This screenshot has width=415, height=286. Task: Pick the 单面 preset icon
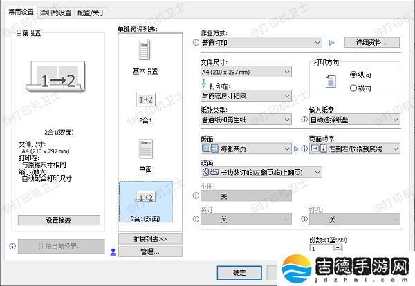[146, 149]
